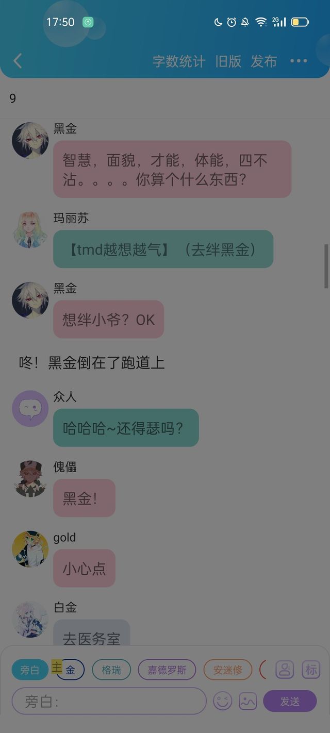
Task: Tap 玛丽苏's avatar
Action: tap(30, 230)
